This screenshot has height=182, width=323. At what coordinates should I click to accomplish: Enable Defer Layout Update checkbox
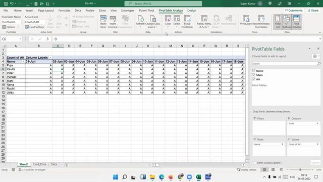tap(254, 163)
